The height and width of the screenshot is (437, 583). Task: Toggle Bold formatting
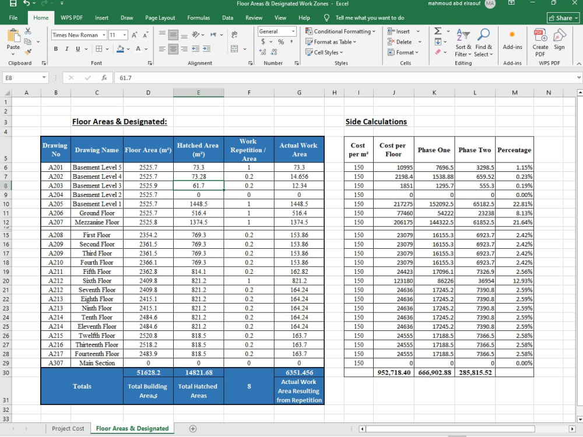[x=56, y=49]
